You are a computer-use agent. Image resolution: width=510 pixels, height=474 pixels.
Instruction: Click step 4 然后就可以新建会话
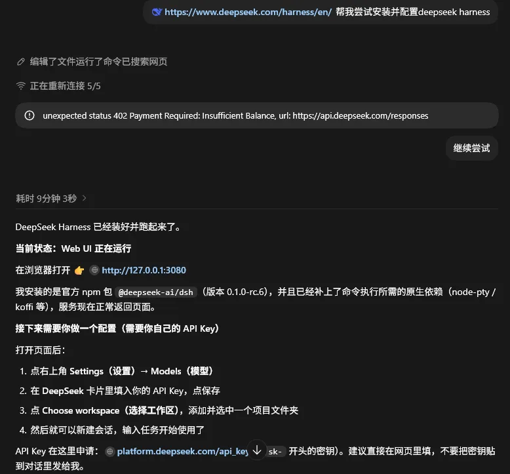117,430
